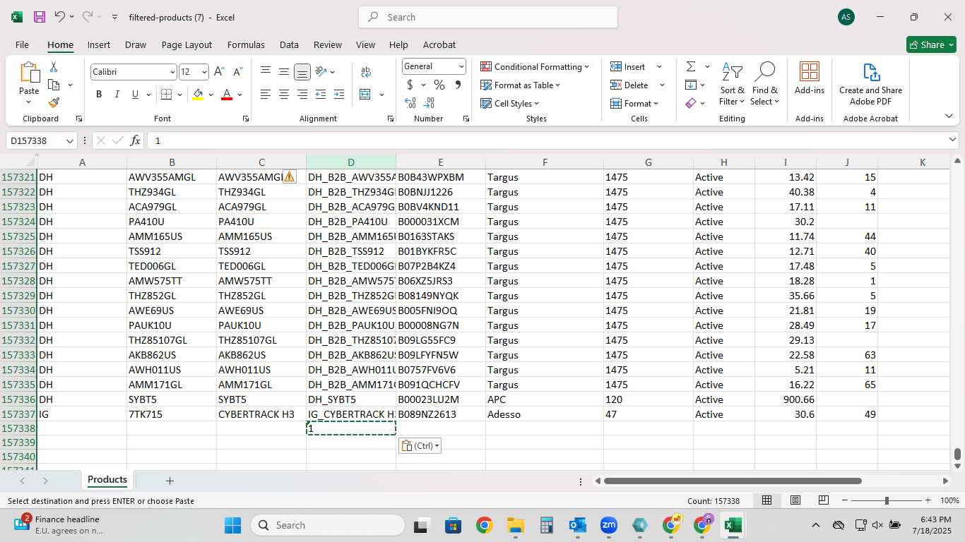Open File Explorer from the taskbar
The width and height of the screenshot is (965, 542).
(x=515, y=525)
